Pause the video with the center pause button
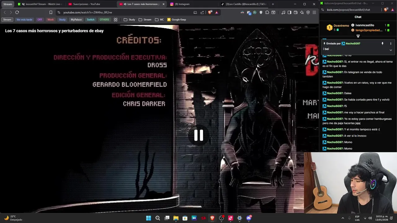The width and height of the screenshot is (397, 223). point(198,135)
